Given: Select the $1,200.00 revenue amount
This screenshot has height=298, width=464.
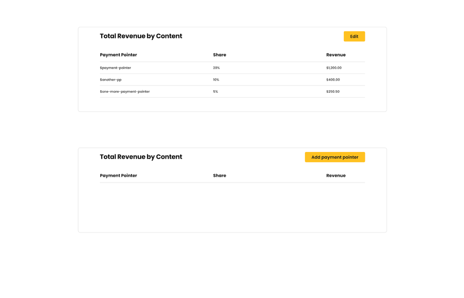Looking at the screenshot, I should [x=334, y=68].
